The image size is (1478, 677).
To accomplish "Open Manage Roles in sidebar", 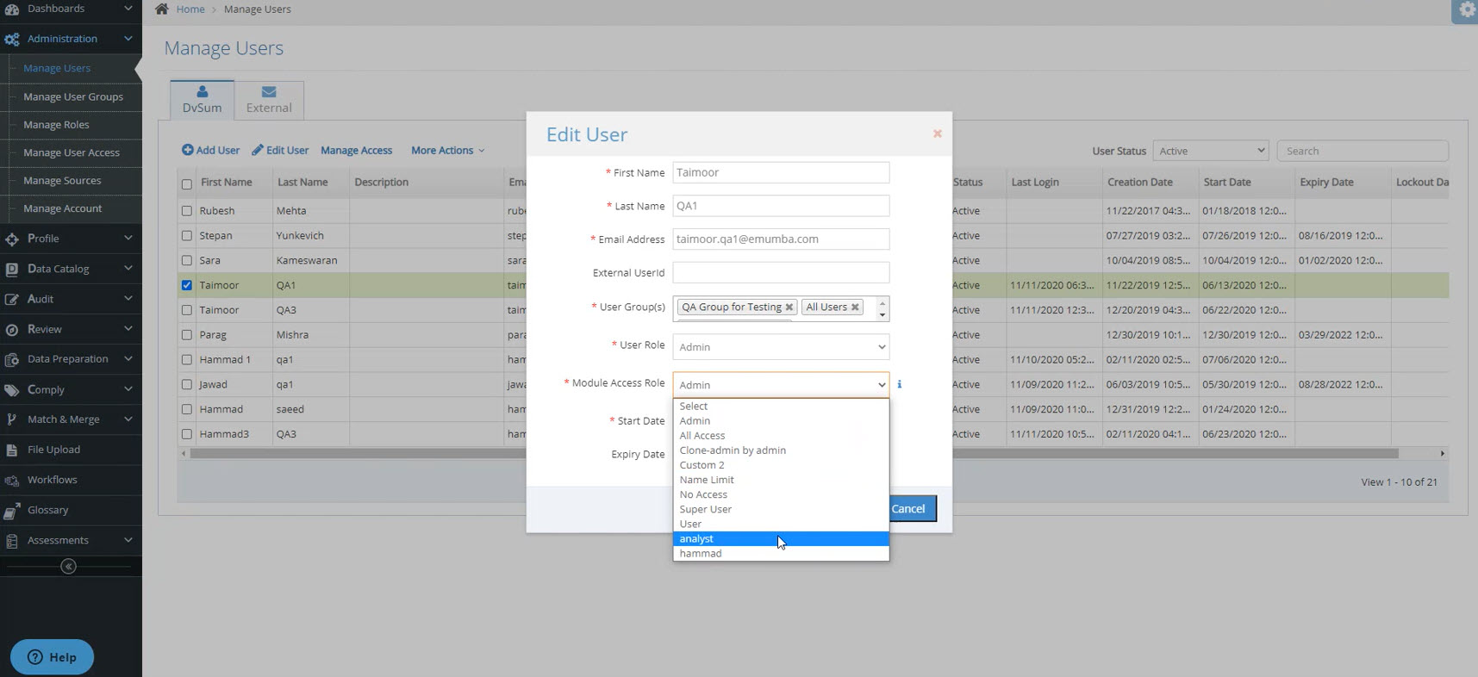I will (56, 124).
